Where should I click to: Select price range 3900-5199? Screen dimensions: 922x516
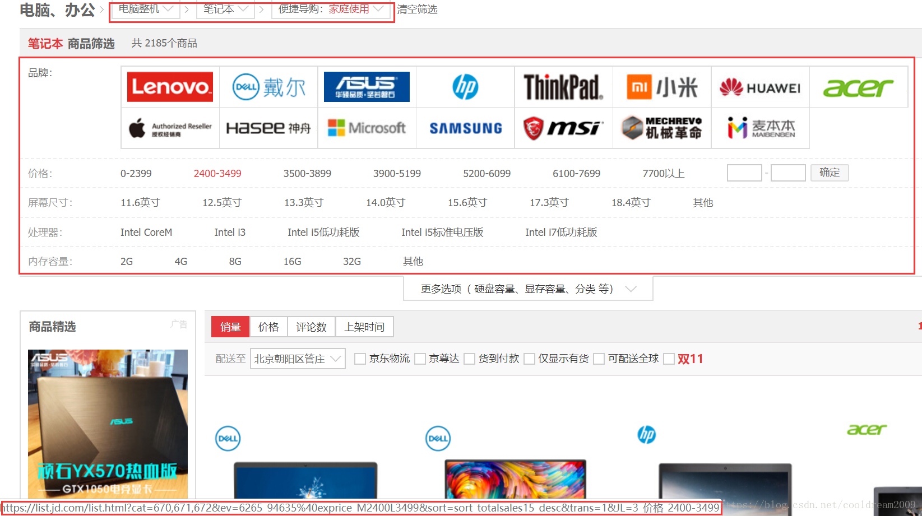tap(397, 174)
